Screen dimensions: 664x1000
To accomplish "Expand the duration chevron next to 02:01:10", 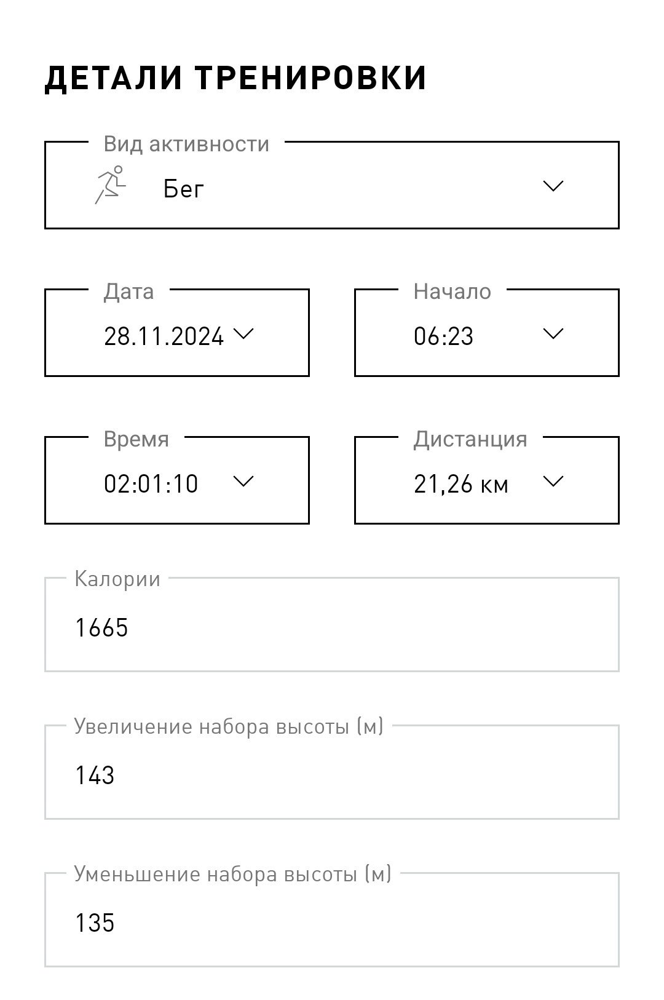I will [x=243, y=482].
